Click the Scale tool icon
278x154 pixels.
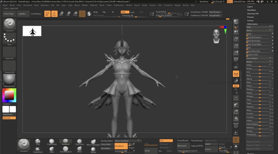(68, 14)
